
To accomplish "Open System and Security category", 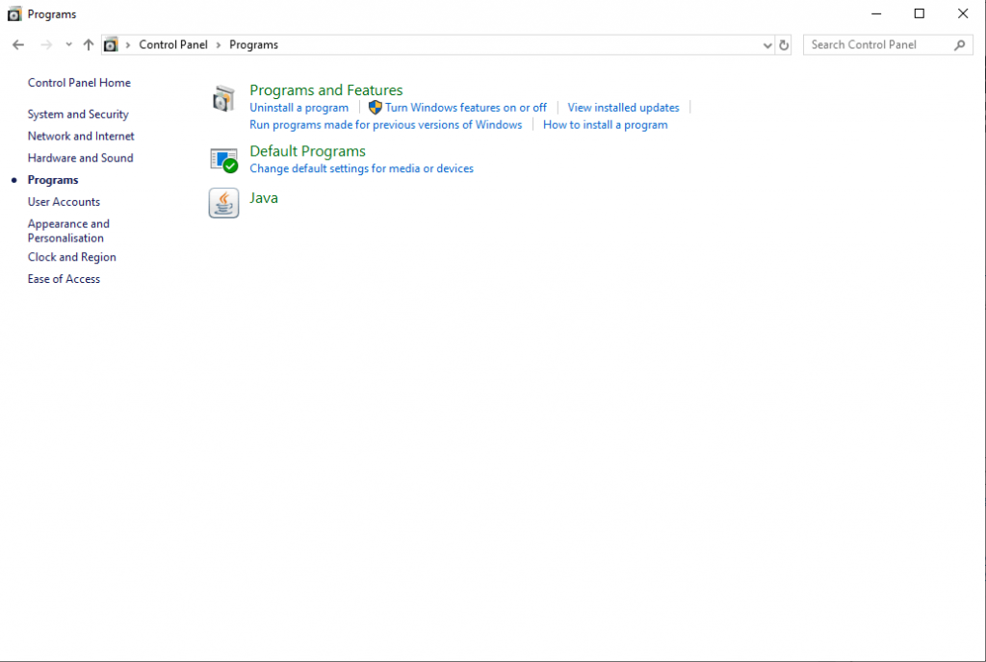I will click(78, 115).
